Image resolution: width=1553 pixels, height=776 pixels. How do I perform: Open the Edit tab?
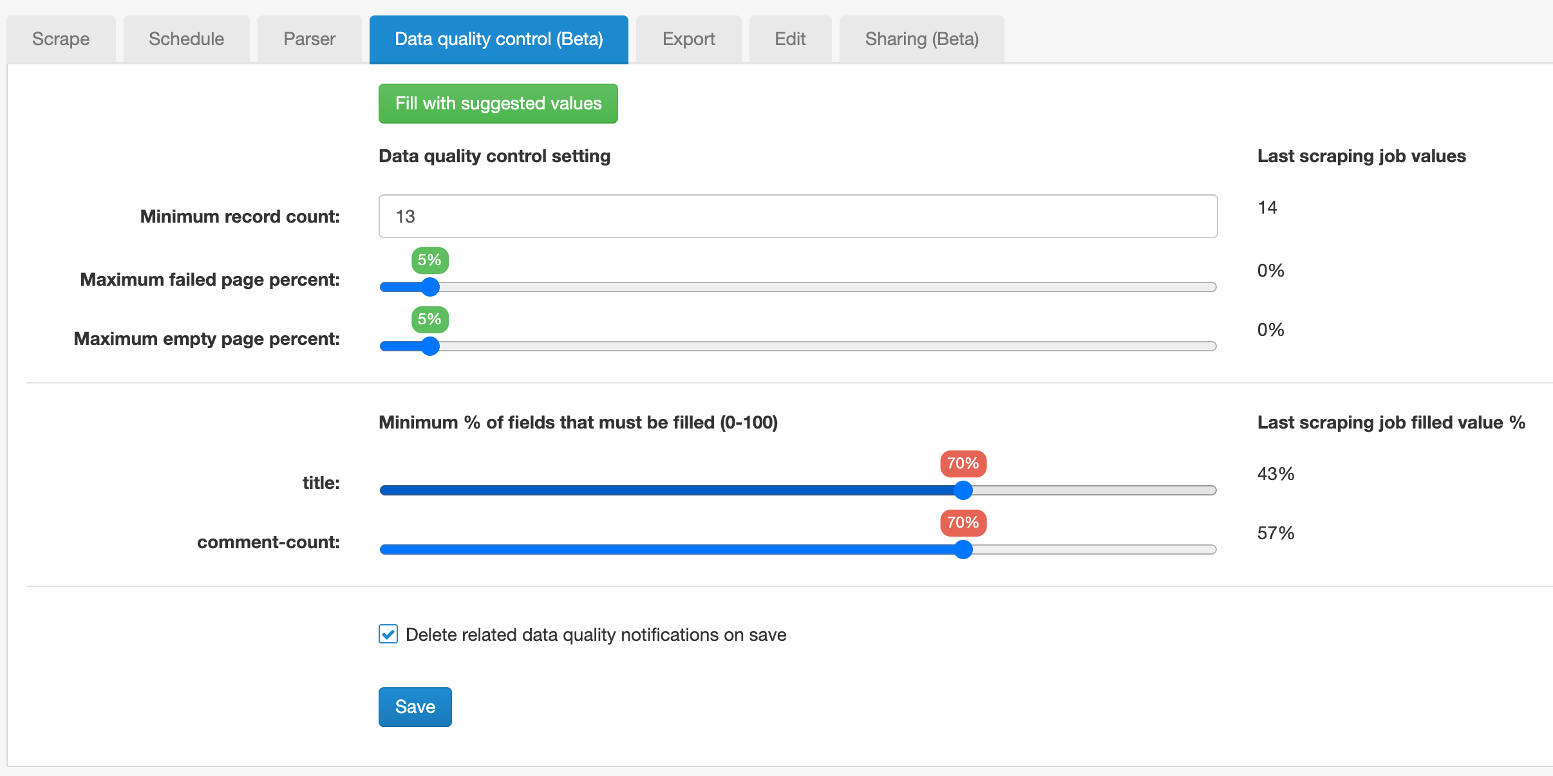click(790, 39)
